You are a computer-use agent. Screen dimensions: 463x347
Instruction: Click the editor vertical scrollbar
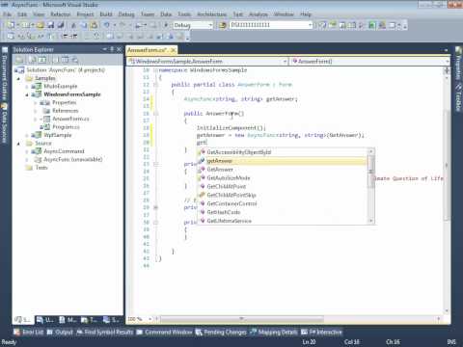447,164
